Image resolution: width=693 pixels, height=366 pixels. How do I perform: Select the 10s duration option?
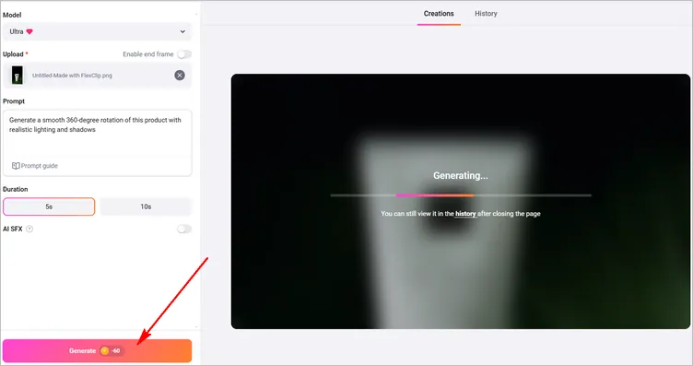click(146, 207)
